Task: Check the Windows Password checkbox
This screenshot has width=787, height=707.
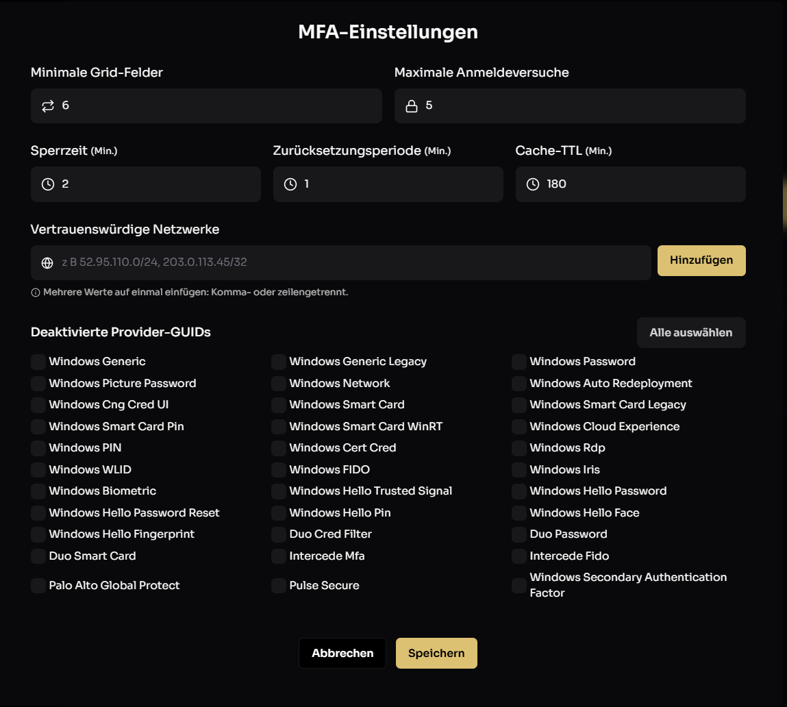Action: 519,362
